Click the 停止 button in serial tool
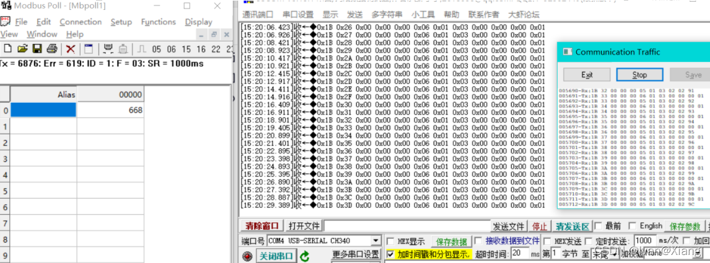The width and height of the screenshot is (710, 263). [540, 226]
